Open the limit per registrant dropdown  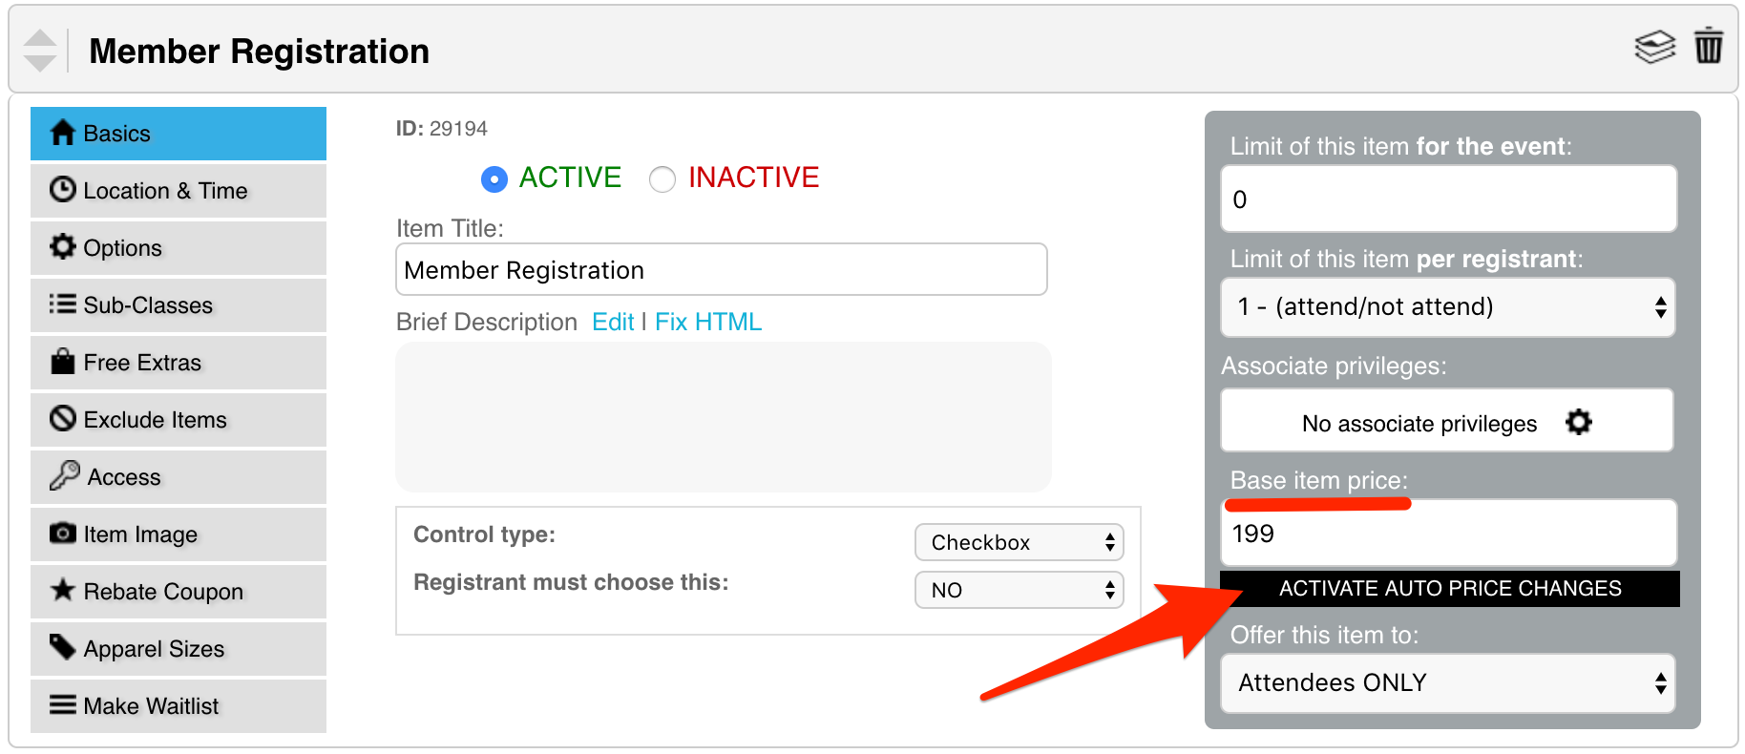click(1448, 306)
